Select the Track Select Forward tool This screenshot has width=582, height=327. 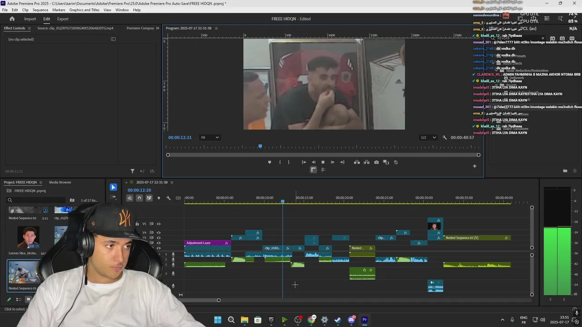(x=113, y=197)
